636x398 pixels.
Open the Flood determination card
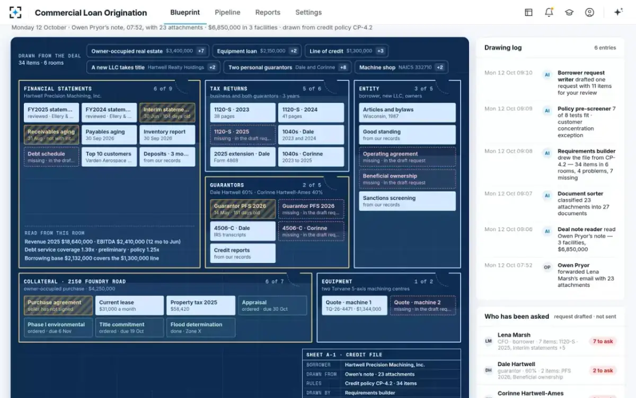click(x=201, y=327)
